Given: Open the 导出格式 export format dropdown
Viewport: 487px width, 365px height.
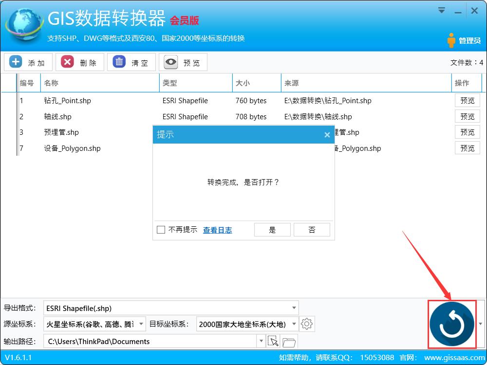Looking at the screenshot, I should [x=294, y=308].
